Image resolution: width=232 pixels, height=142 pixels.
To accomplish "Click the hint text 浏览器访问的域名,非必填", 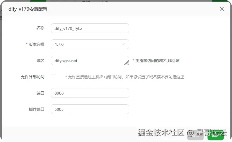I will 156,60.
